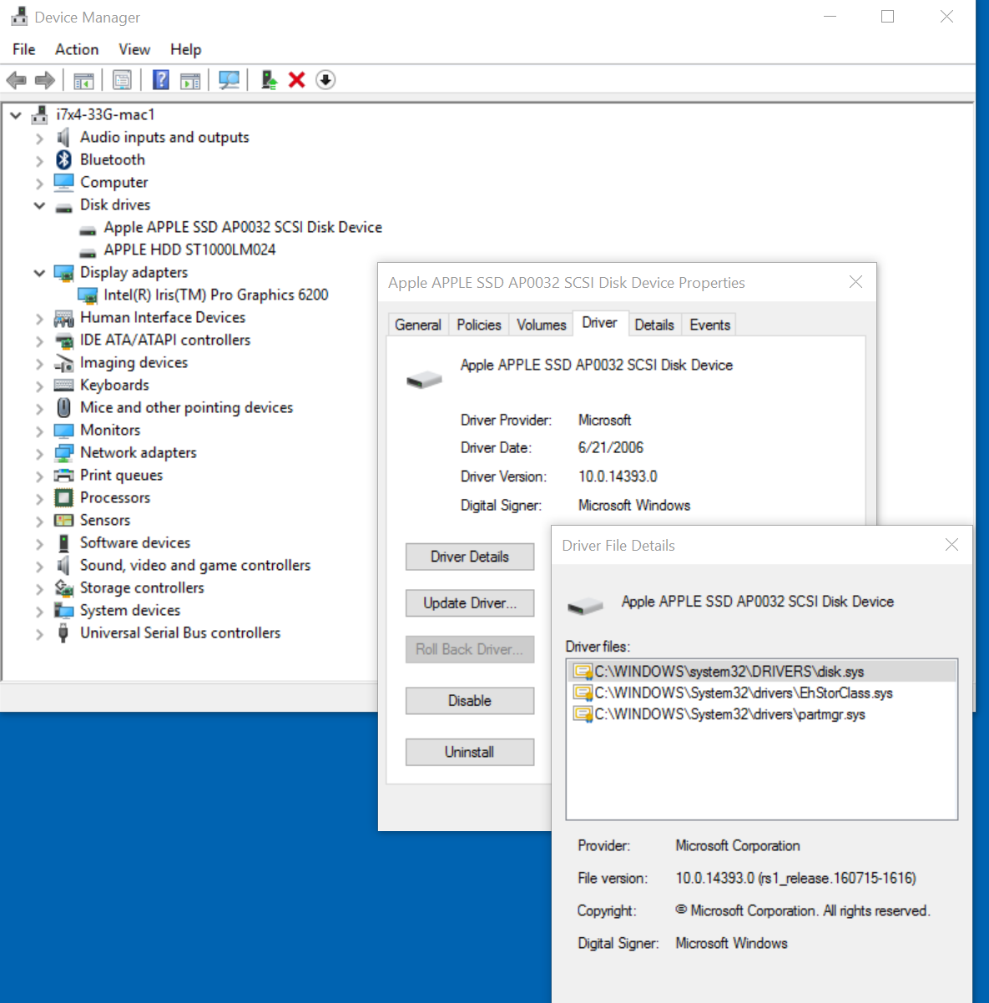Click the Back arrow toolbar icon
The height and width of the screenshot is (1003, 989).
16,80
